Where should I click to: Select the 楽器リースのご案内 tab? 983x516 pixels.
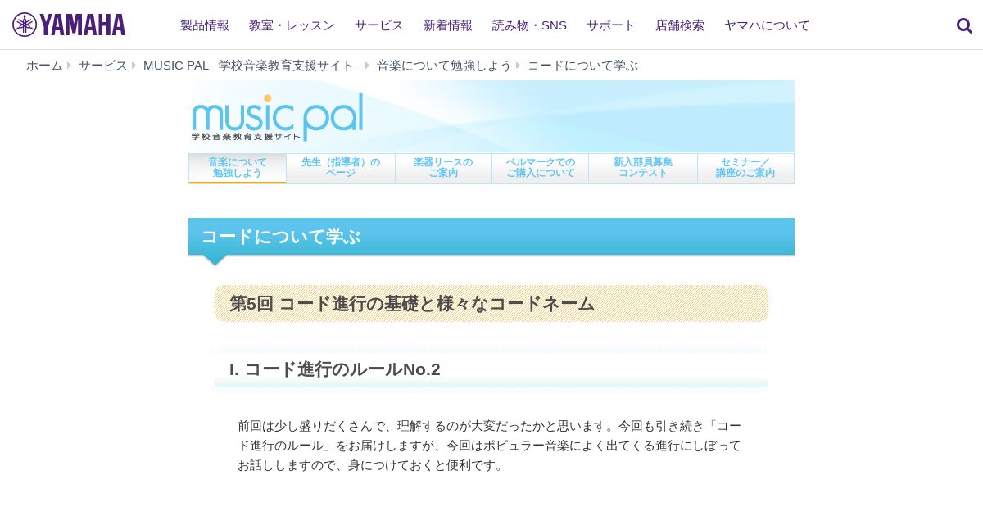pos(443,168)
